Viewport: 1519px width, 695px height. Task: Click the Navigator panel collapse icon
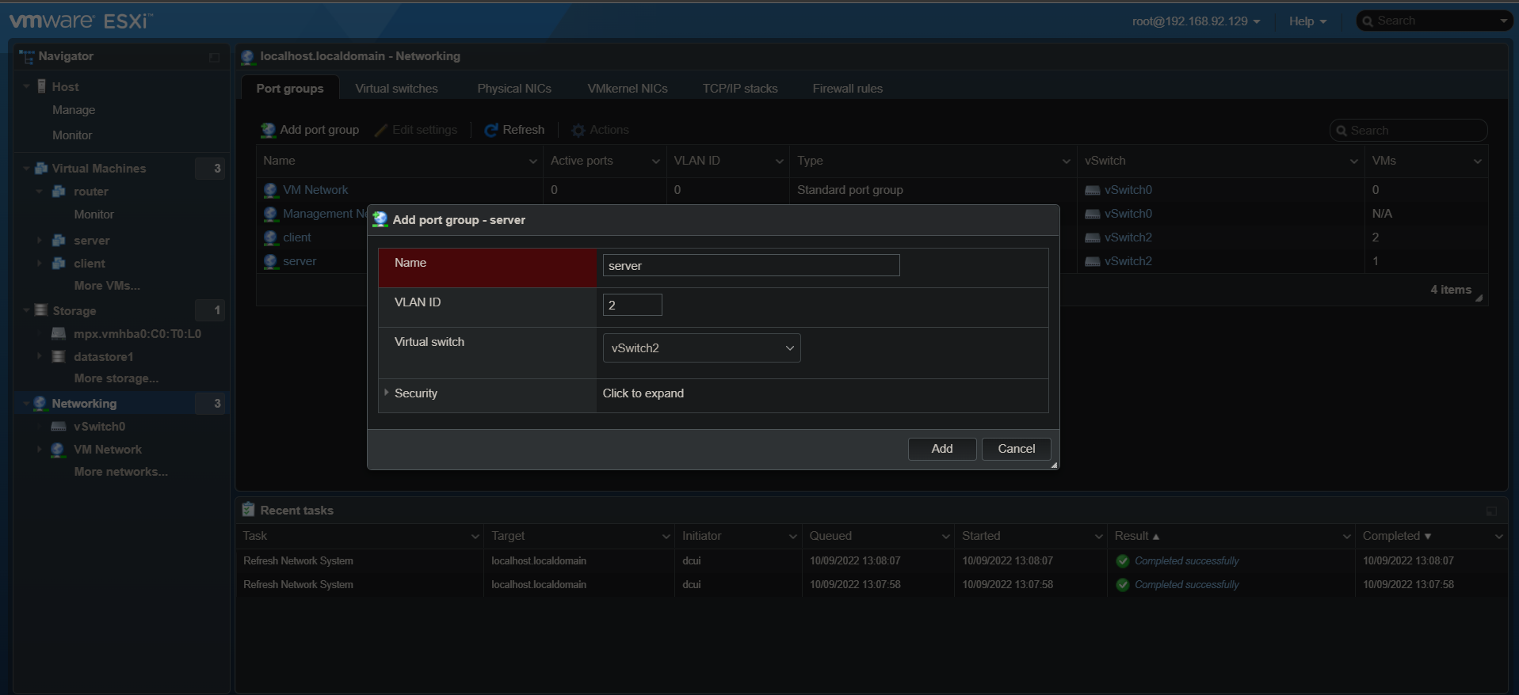pyautogui.click(x=214, y=57)
